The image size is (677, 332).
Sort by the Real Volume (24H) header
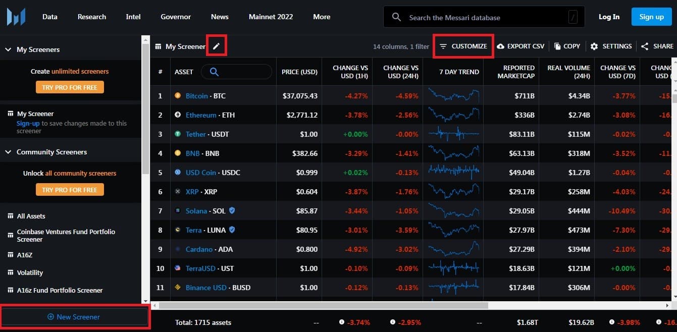[568, 72]
